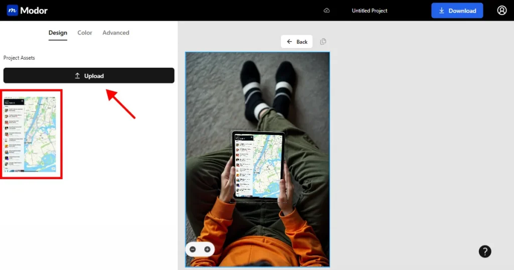The height and width of the screenshot is (270, 514).
Task: Click the cloud save status icon
Action: [326, 11]
